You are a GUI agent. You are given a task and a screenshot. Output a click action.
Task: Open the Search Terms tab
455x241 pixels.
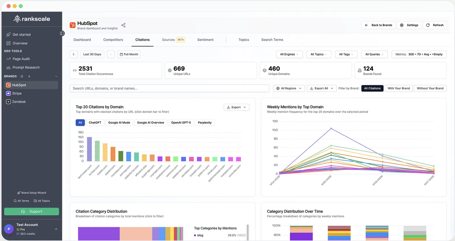(x=272, y=40)
